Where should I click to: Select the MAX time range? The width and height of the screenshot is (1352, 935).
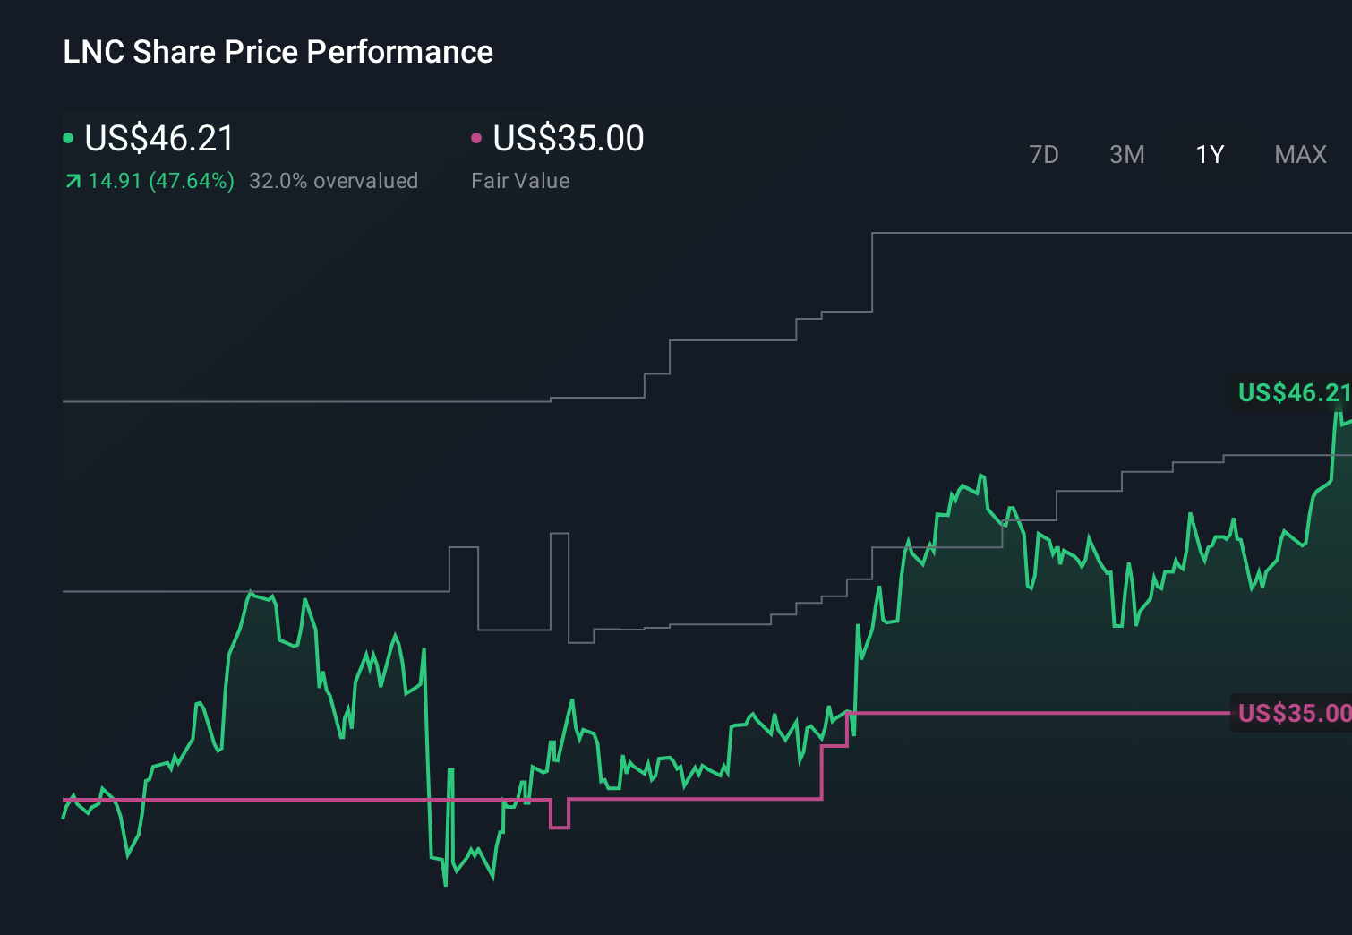(x=1299, y=154)
